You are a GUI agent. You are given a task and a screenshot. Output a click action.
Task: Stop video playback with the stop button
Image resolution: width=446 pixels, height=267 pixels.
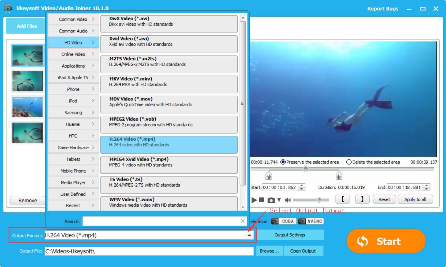(x=262, y=200)
